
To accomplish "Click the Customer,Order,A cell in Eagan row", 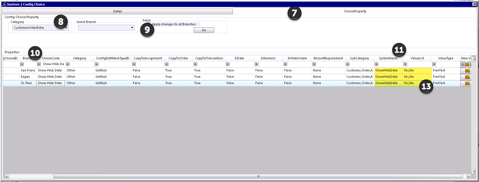I will [359, 77].
